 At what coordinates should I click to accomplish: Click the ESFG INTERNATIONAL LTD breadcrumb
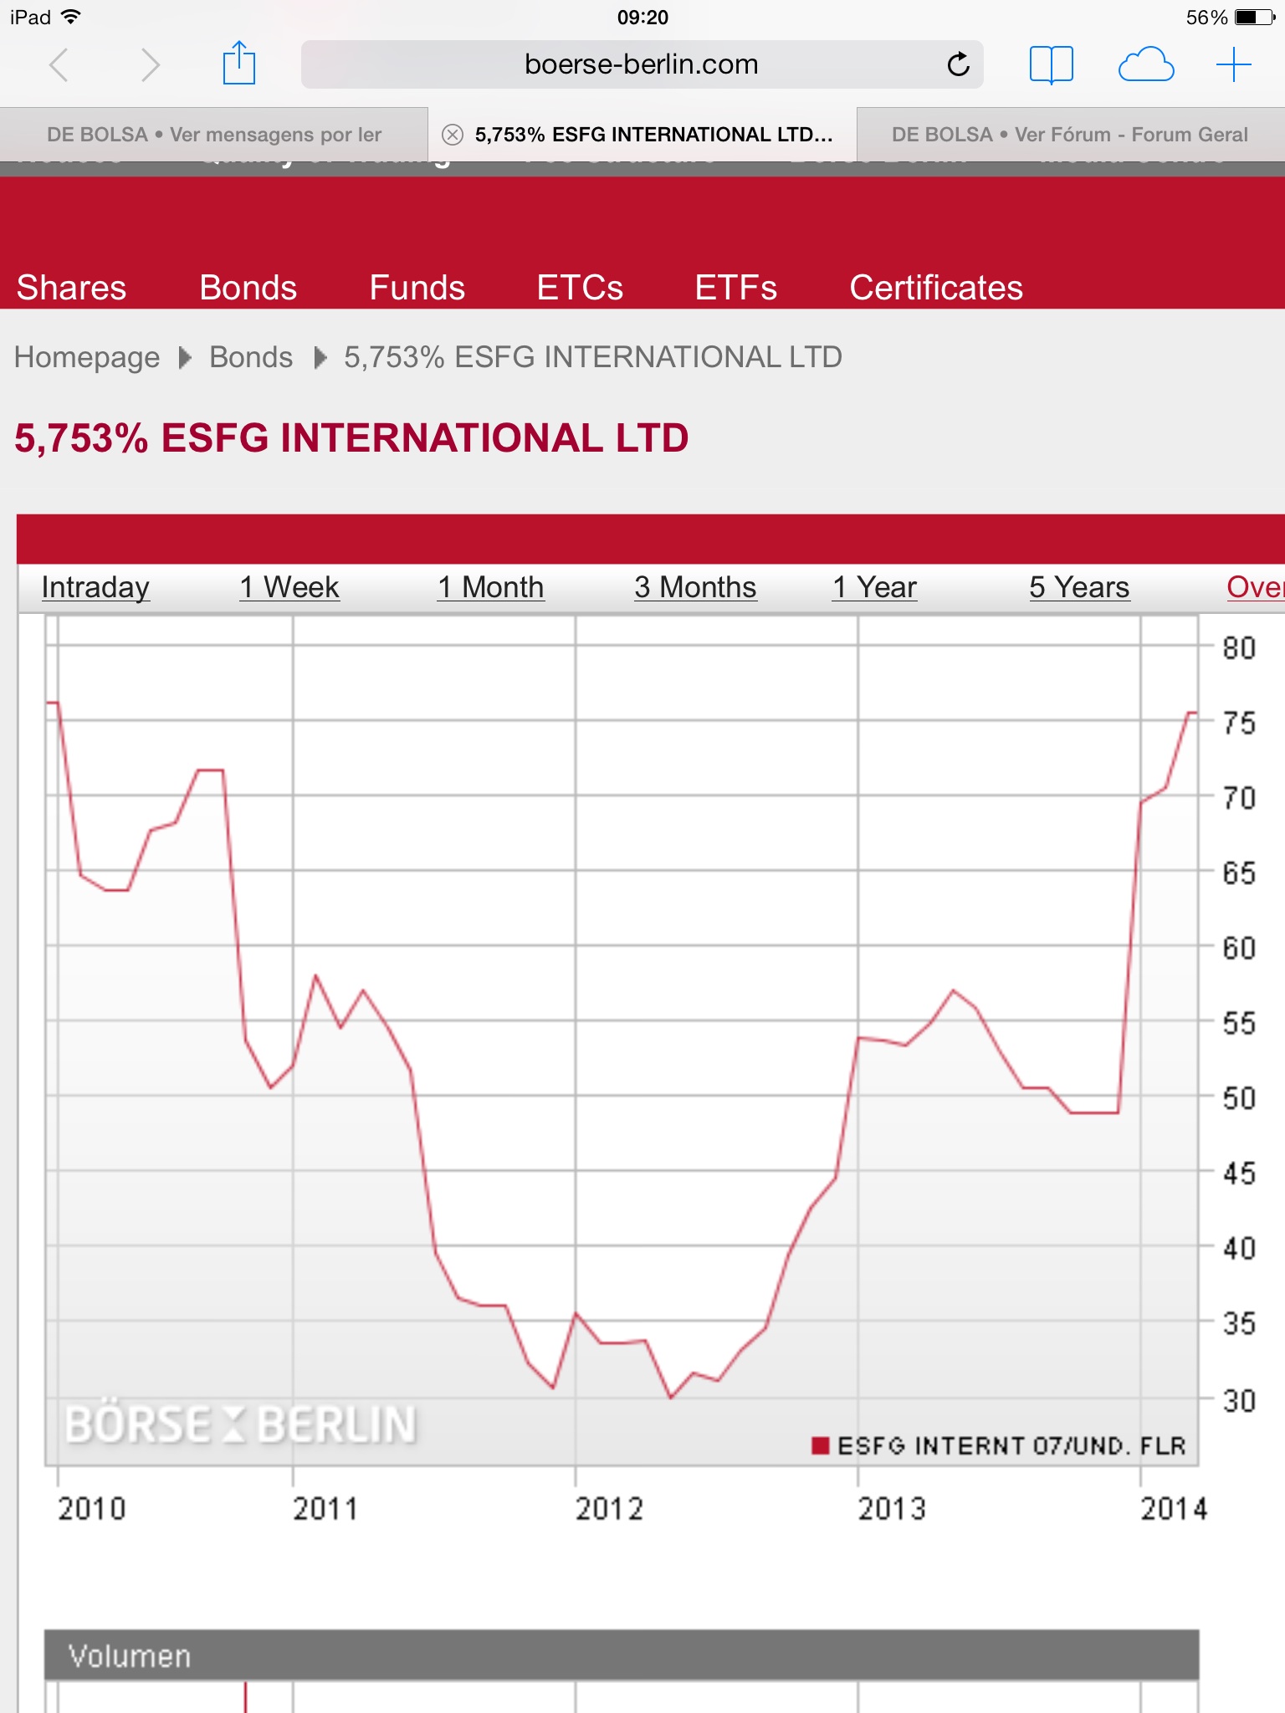click(593, 357)
